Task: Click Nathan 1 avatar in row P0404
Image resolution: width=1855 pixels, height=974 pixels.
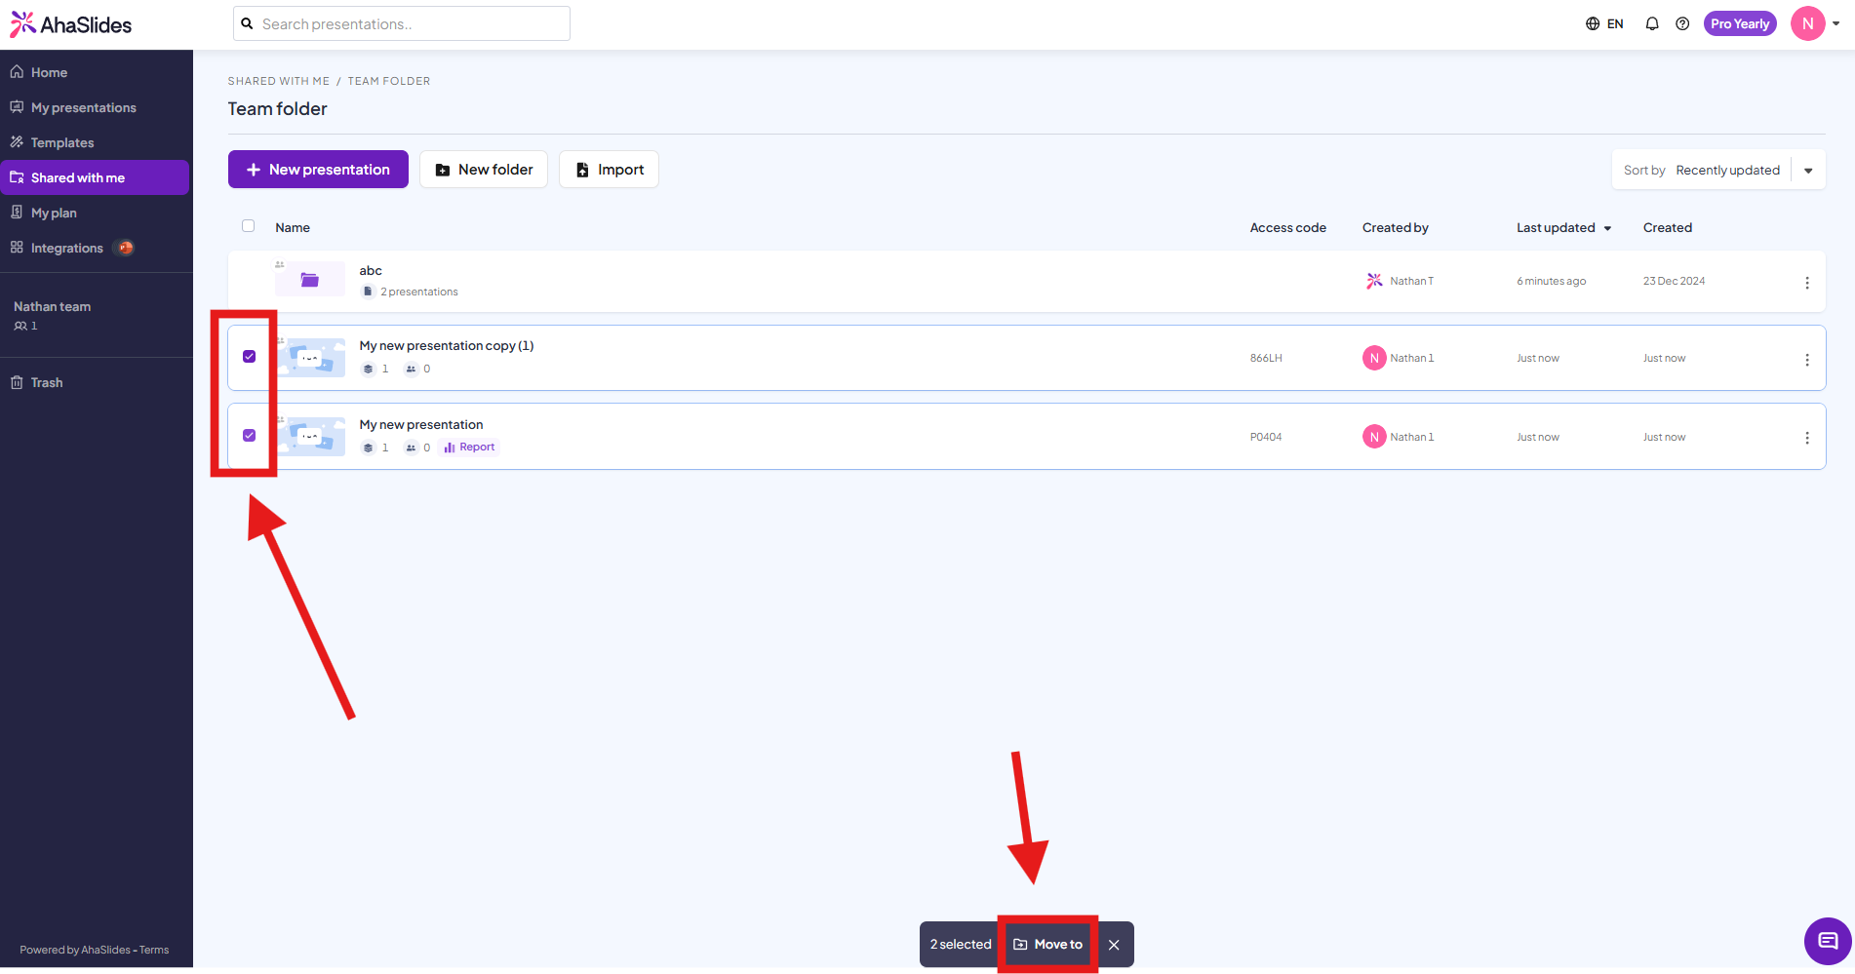Action: 1374,437
